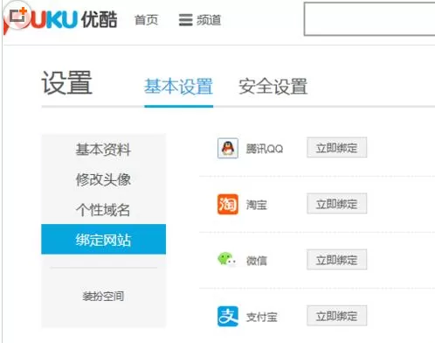The height and width of the screenshot is (343, 435).
Task: Click the Taobao orange icon
Action: (x=228, y=204)
